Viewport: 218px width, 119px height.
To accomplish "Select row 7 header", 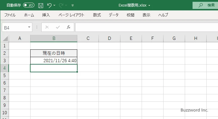I will coord(4,90).
